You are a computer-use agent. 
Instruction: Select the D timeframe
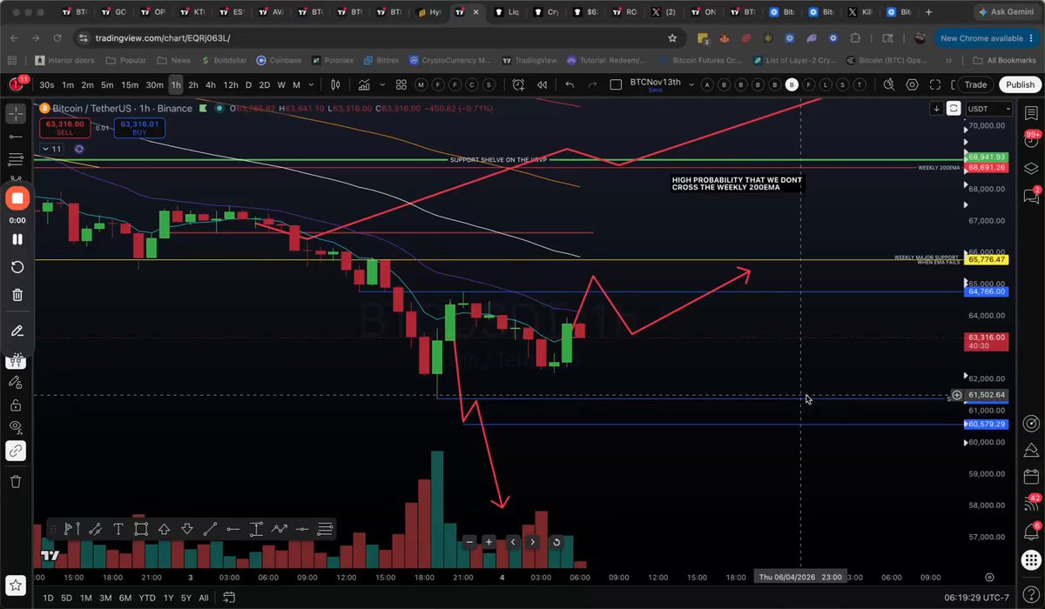pyautogui.click(x=248, y=84)
